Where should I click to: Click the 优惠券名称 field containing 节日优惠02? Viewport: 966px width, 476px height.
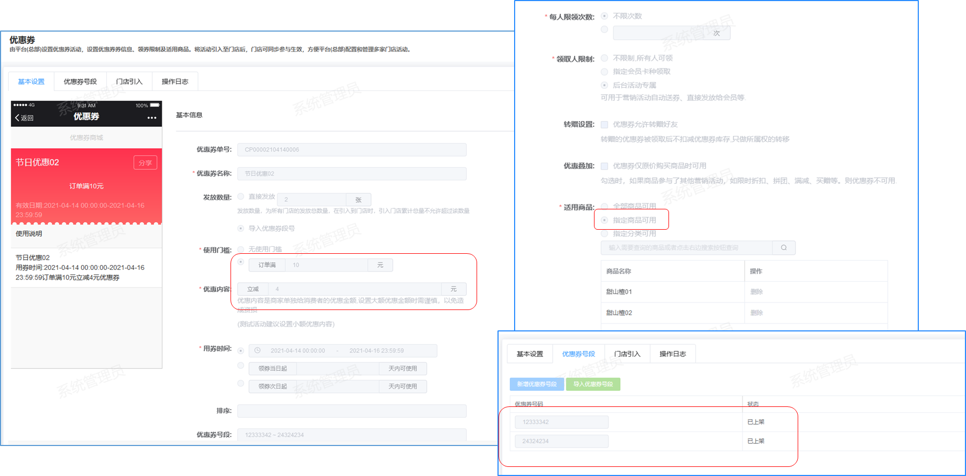[352, 173]
